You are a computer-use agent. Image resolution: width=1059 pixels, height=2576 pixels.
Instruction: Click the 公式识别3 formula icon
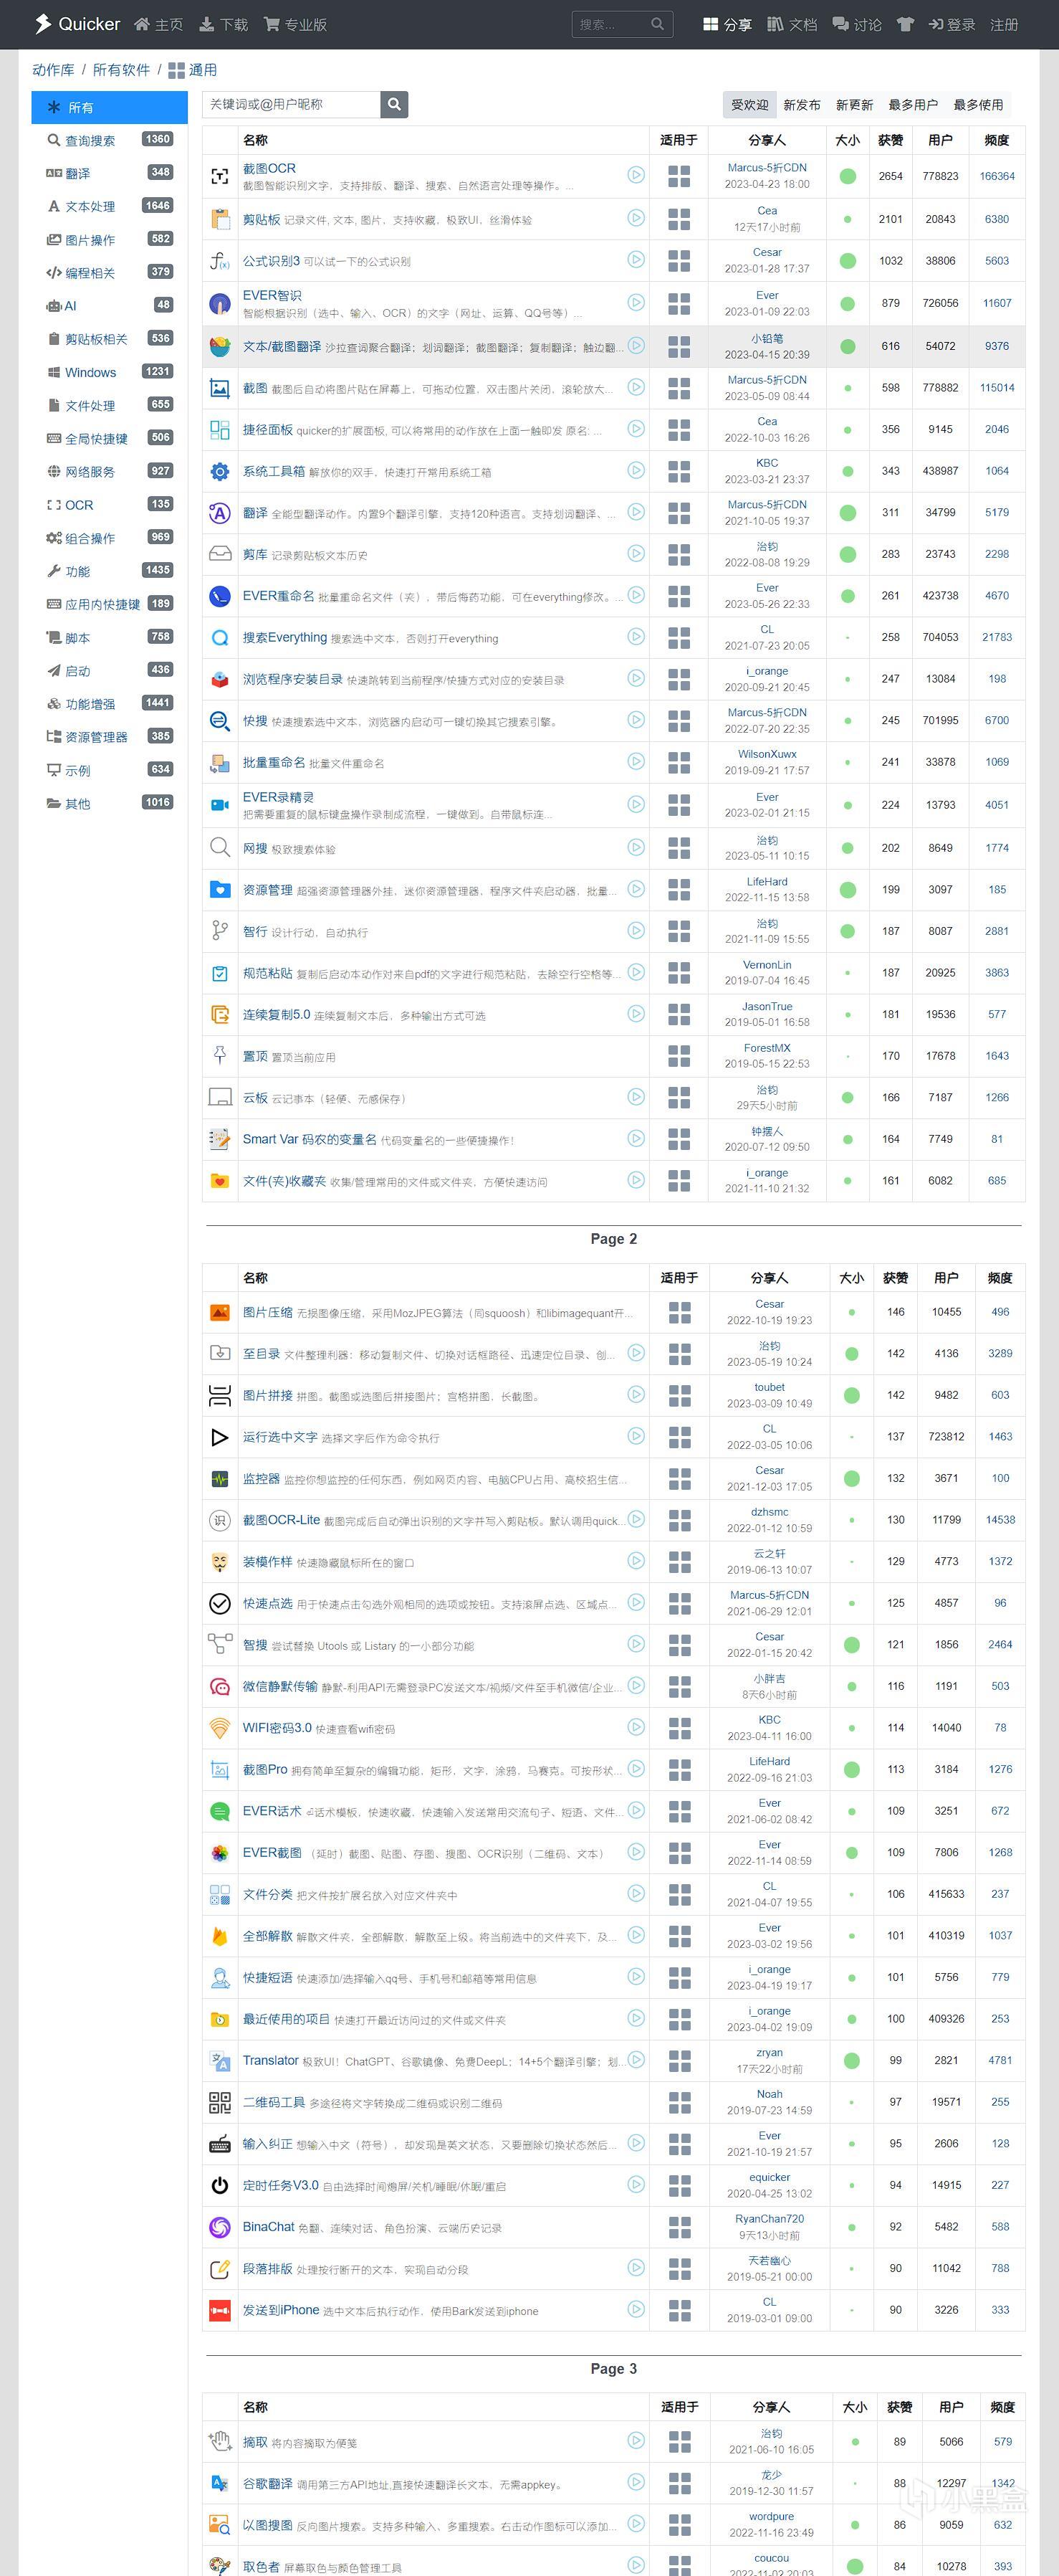pos(220,260)
